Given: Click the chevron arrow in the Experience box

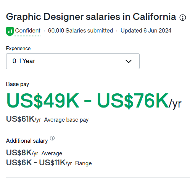Looking at the screenshot, I should pyautogui.click(x=129, y=61).
